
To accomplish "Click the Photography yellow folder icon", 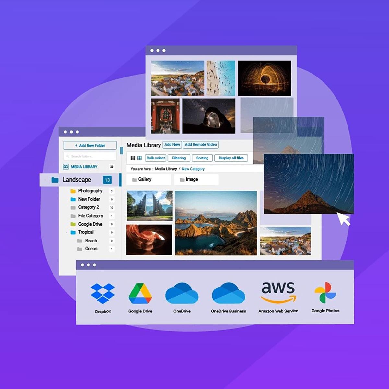I will coord(73,191).
